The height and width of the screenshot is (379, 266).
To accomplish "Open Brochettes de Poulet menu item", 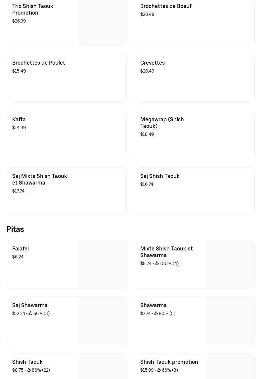I will click(x=39, y=63).
